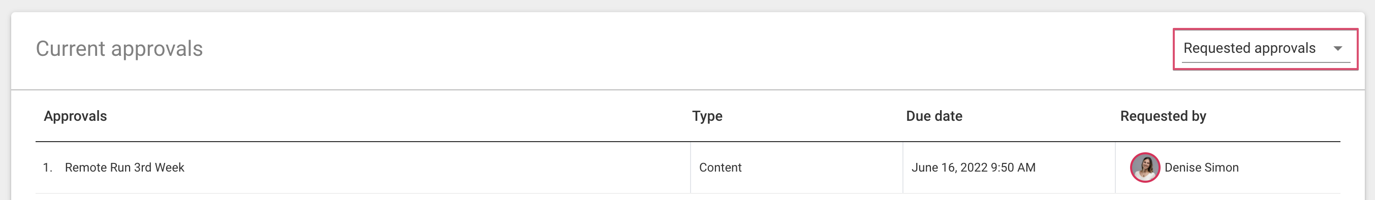Sort by the Due date column header

pos(934,116)
